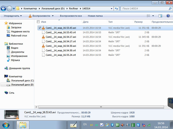Uncheck the Cam1__14_мар_16.53.43.avi checkbox
173x129 pixels.
40,28
